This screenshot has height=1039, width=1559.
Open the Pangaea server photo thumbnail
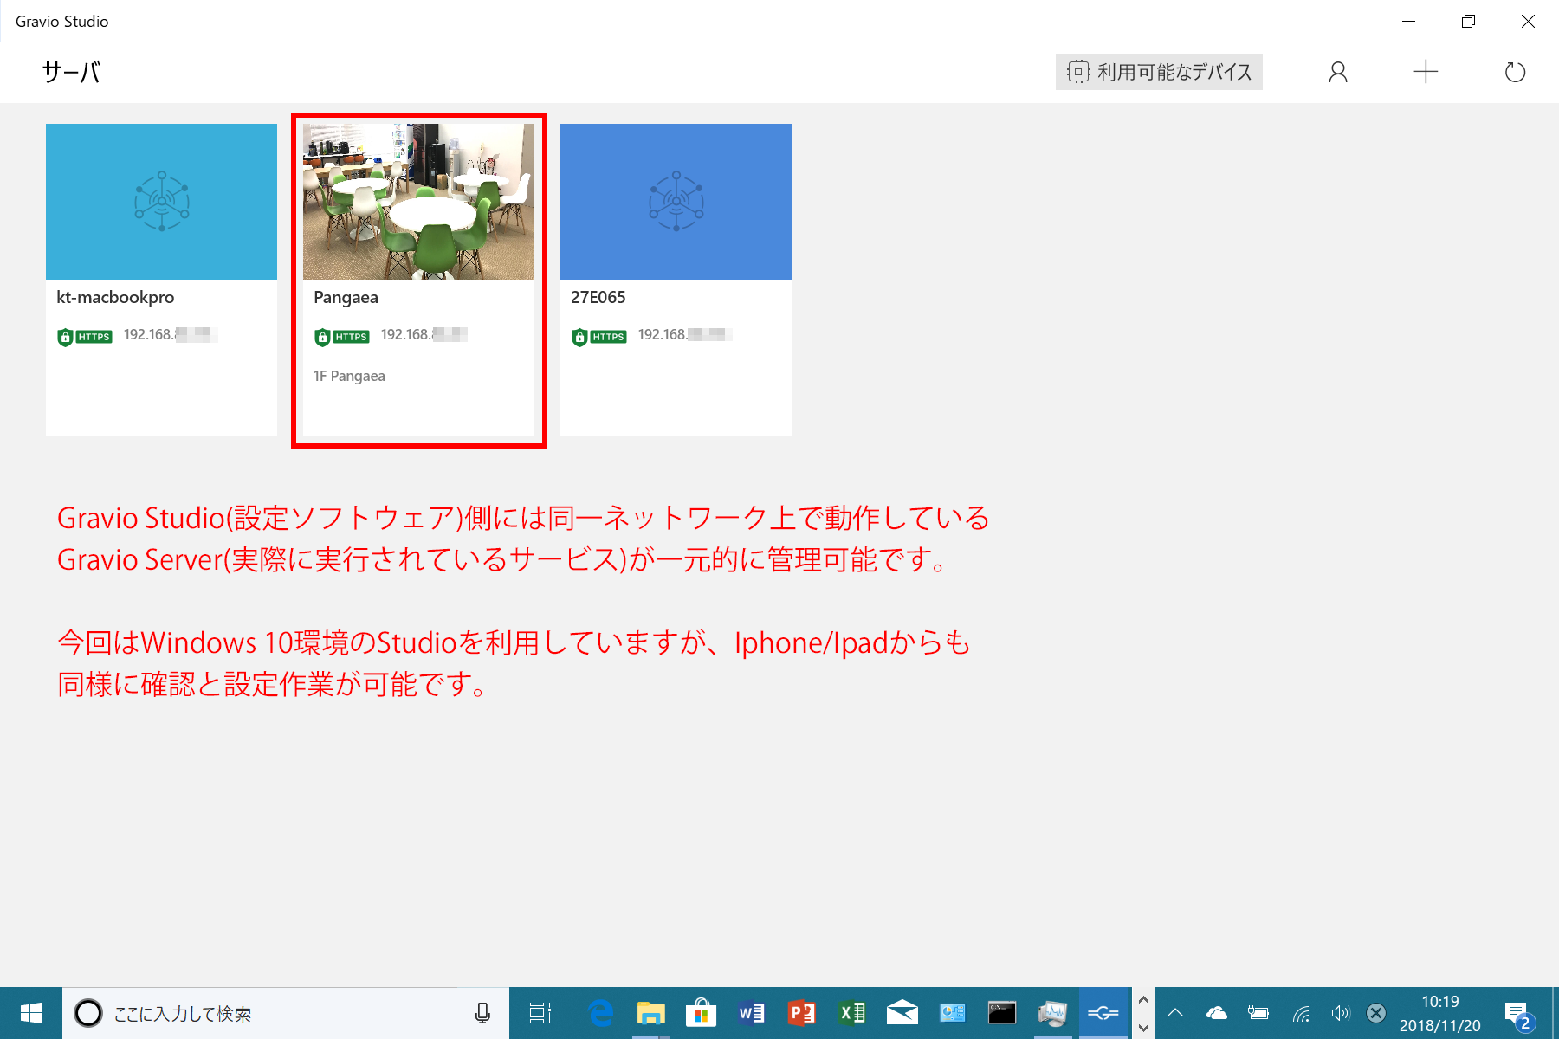point(418,202)
